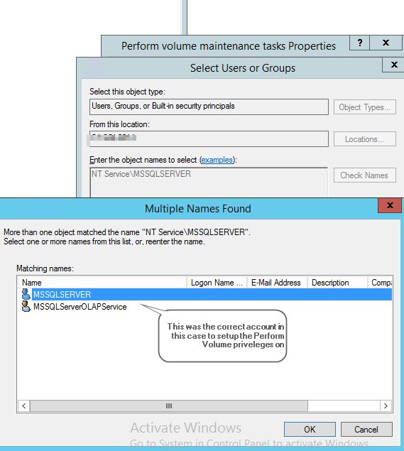Open the examples link
404x451 pixels.
(x=217, y=160)
